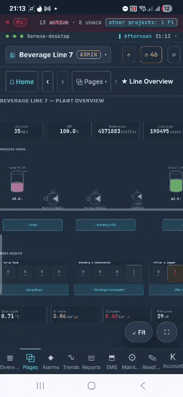Open the Syrup process area button
183x397 pixels.
(33, 225)
